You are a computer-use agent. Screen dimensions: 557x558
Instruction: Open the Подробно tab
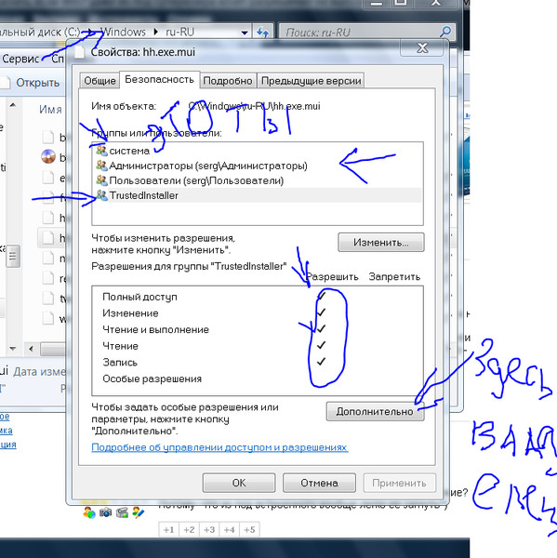pos(228,81)
